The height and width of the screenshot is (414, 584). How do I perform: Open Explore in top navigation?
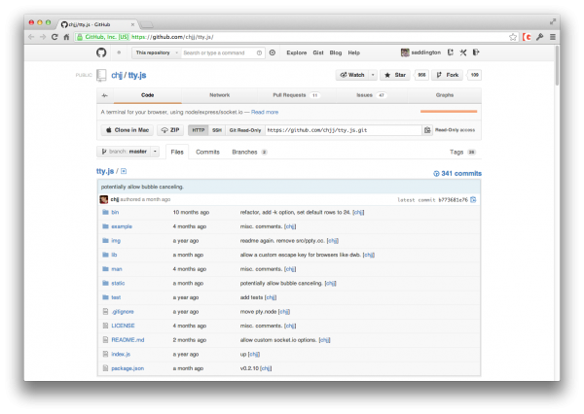[x=297, y=52]
